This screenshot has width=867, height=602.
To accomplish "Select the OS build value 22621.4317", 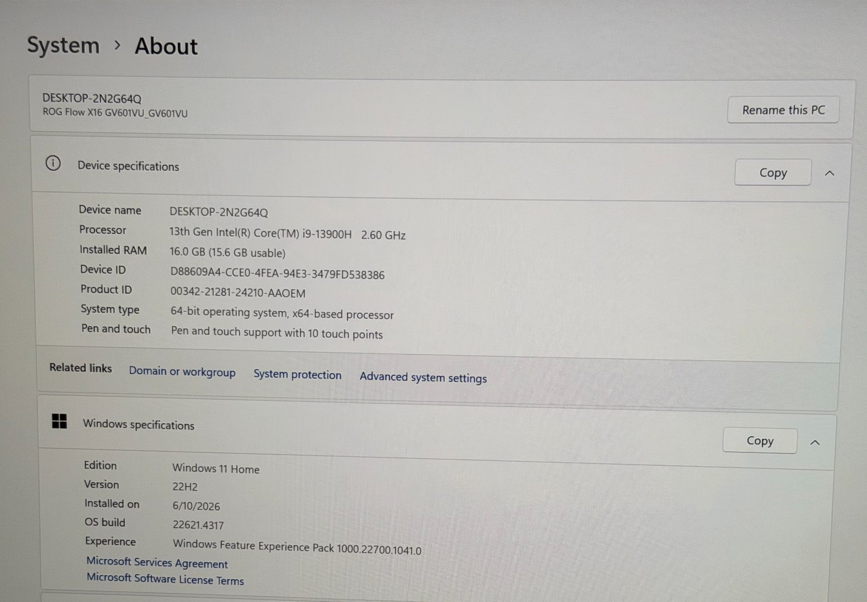I will pyautogui.click(x=198, y=525).
